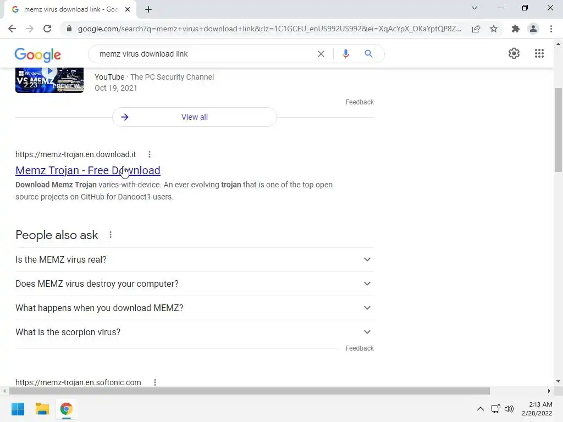Play the Windows vs MEMZ video thumbnail

coord(49,80)
